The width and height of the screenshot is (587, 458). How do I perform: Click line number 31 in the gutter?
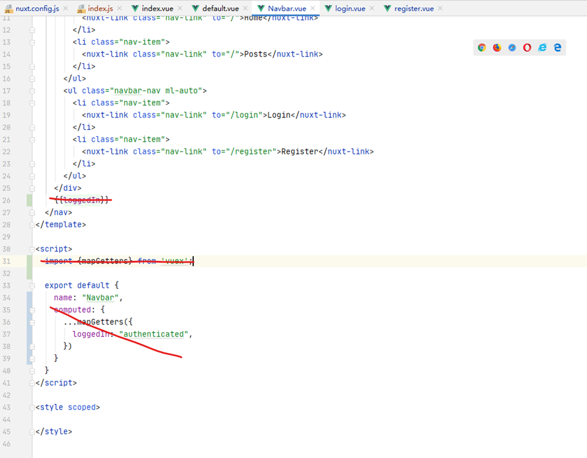pos(7,261)
